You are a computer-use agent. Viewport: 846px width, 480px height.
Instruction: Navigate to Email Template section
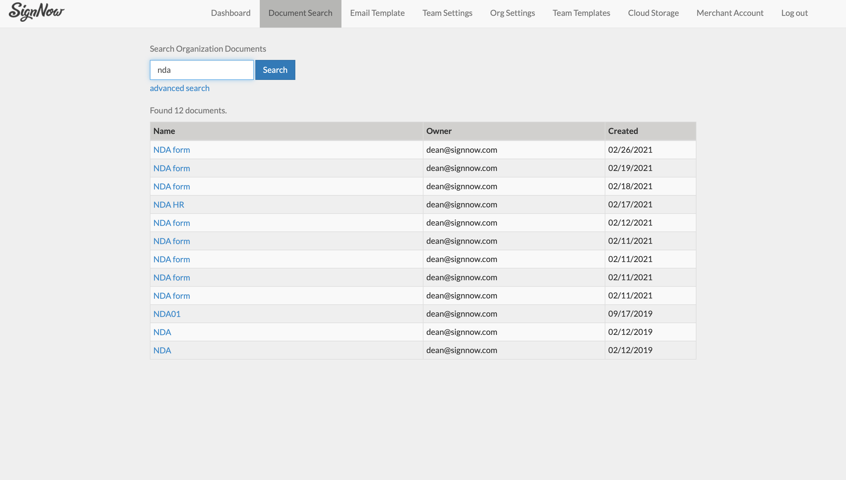pyautogui.click(x=377, y=13)
